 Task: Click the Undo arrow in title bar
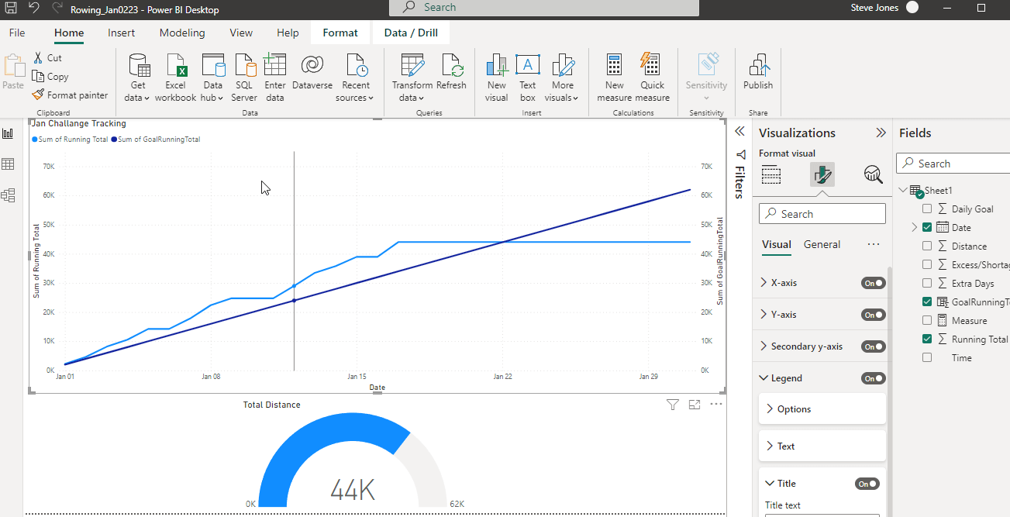point(34,9)
